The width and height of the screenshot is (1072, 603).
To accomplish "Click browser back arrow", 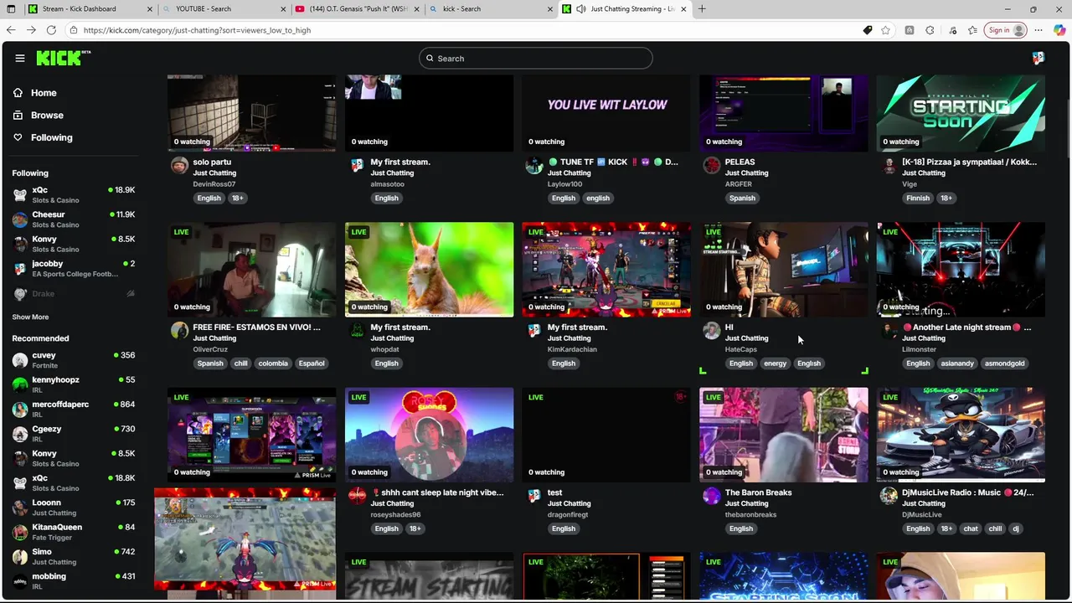I will [10, 30].
